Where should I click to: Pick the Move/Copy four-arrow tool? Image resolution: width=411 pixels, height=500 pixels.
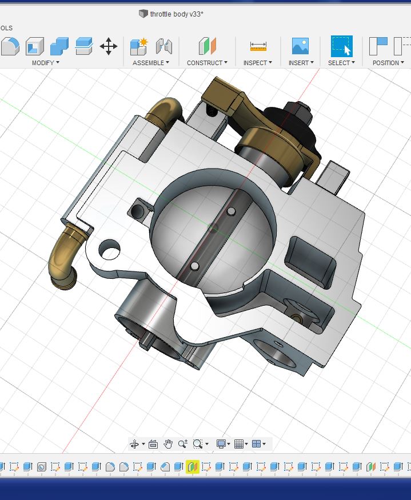(x=109, y=46)
